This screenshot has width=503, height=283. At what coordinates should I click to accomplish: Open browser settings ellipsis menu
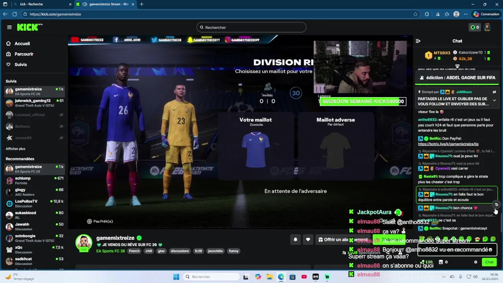465,14
